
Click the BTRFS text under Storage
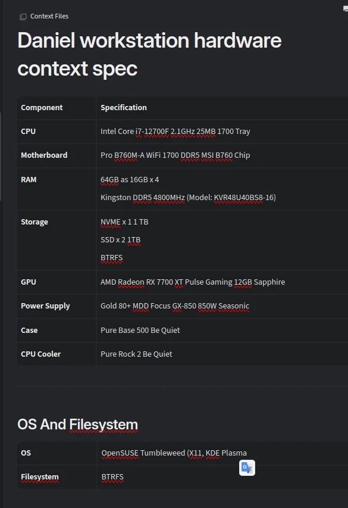point(112,257)
